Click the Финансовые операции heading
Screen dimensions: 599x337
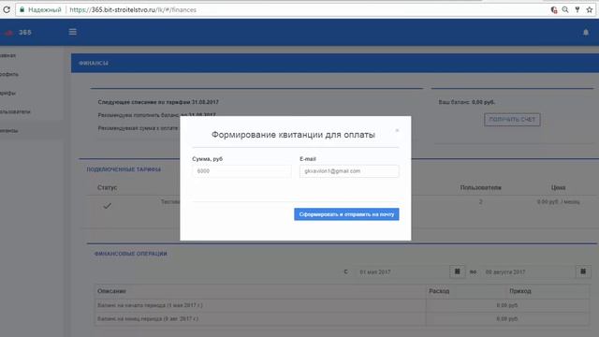(131, 254)
